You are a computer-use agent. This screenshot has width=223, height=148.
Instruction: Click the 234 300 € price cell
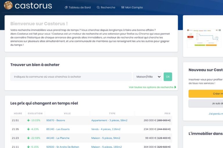pyautogui.click(x=157, y=129)
